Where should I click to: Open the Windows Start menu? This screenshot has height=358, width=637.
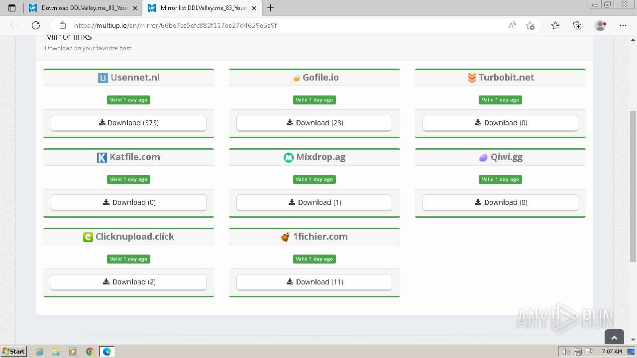14,352
